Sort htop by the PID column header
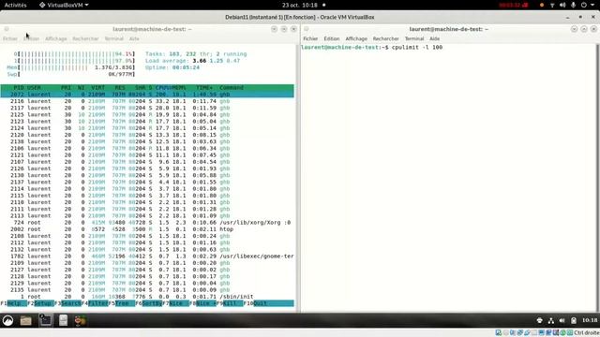This screenshot has height=337, width=600. tap(19, 87)
